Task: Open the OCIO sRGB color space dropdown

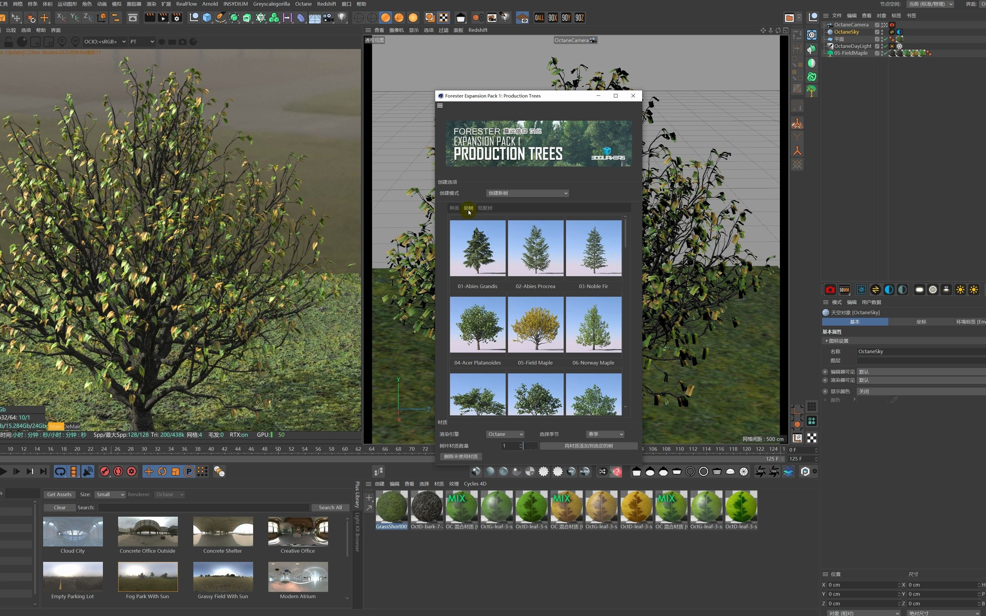Action: 105,42
